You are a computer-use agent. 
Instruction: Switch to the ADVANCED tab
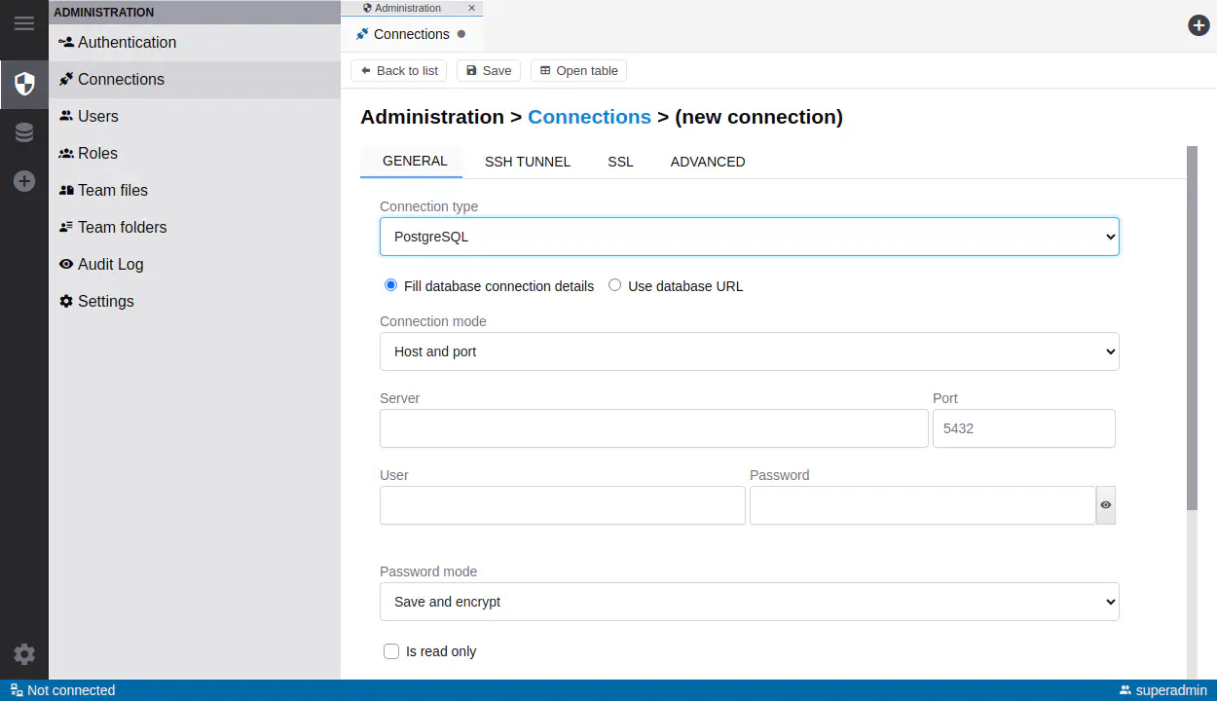[x=707, y=162]
